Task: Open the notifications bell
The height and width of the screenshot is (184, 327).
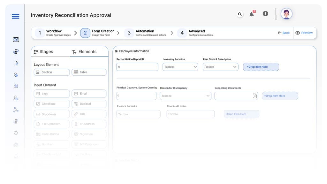Action: pos(252,14)
